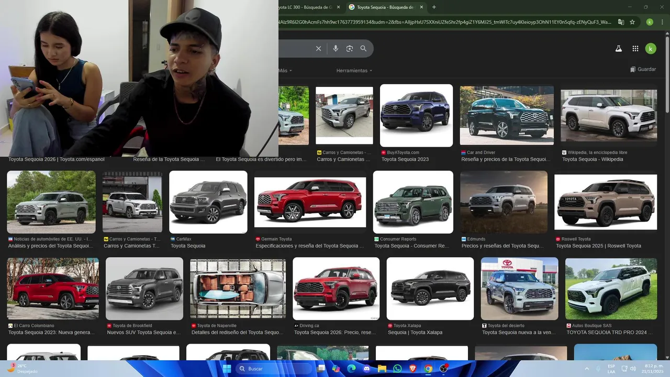
Task: Open Discord from the taskbar
Action: click(x=366, y=369)
